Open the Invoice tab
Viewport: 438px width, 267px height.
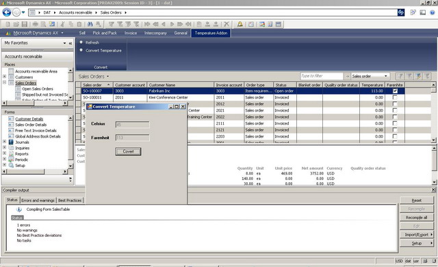(x=131, y=33)
